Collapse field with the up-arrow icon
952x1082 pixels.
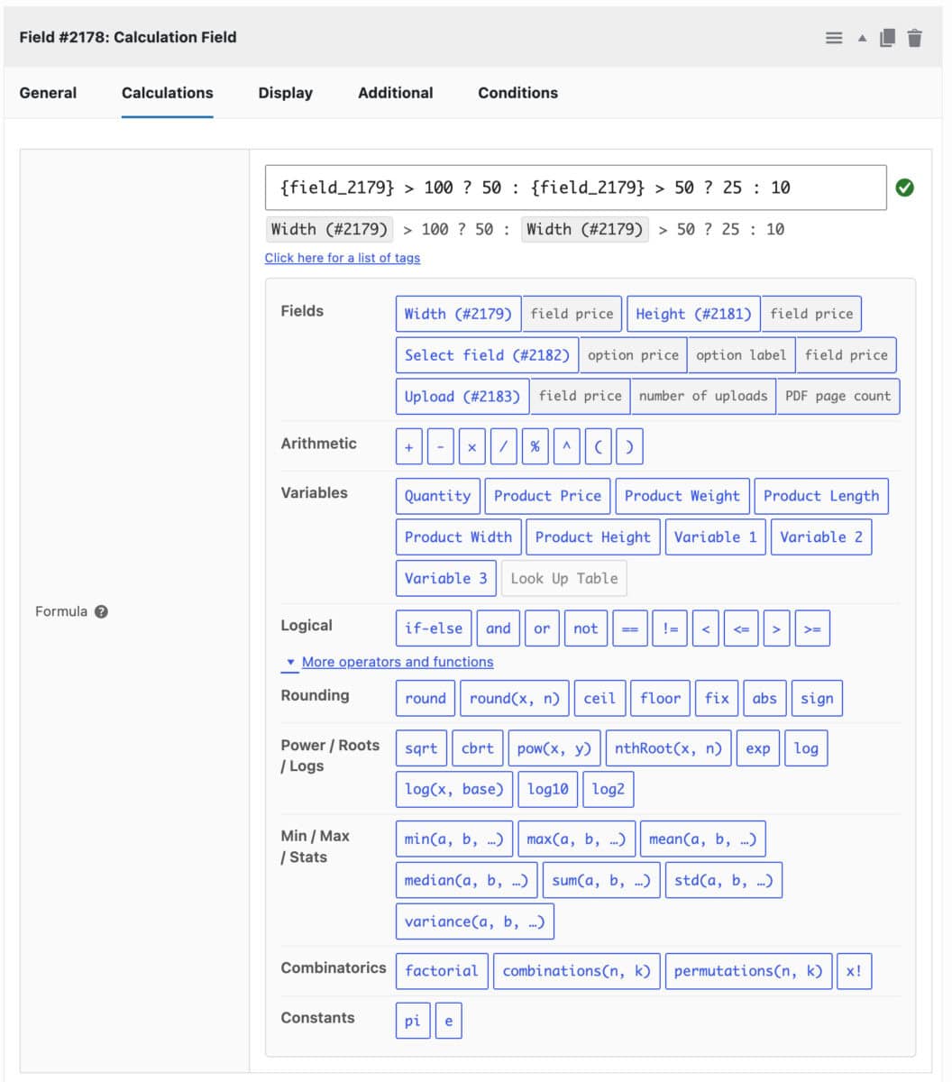pyautogui.click(x=862, y=38)
